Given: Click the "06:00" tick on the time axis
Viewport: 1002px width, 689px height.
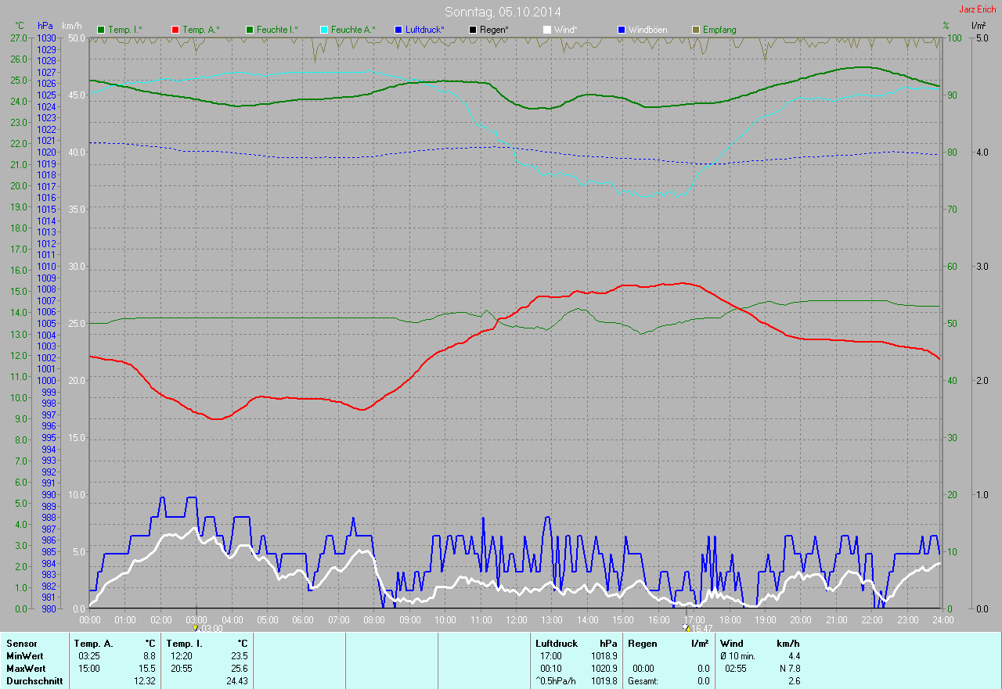Looking at the screenshot, I should pyautogui.click(x=302, y=620).
